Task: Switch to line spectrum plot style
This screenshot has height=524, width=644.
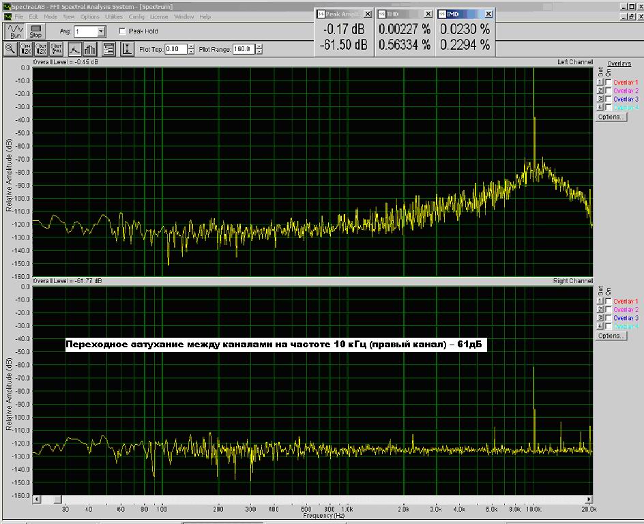Action: 74,49
